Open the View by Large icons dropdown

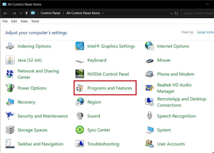coord(205,32)
